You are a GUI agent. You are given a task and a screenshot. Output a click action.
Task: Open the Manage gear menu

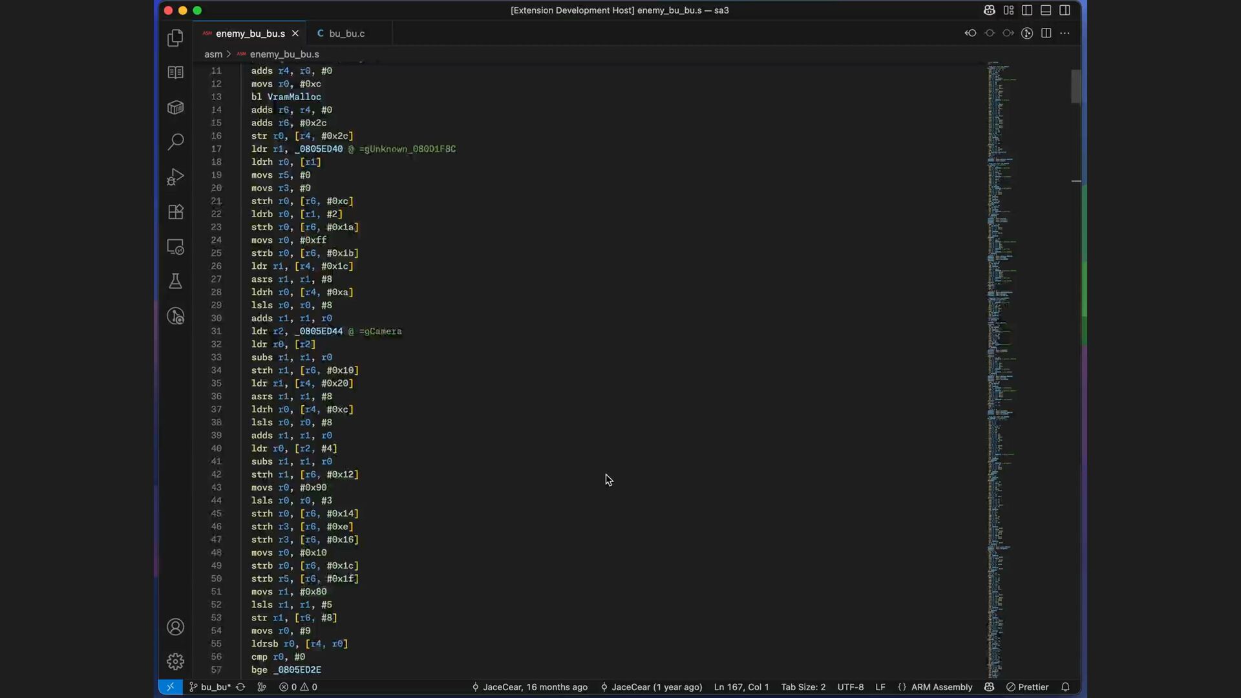coord(175,661)
